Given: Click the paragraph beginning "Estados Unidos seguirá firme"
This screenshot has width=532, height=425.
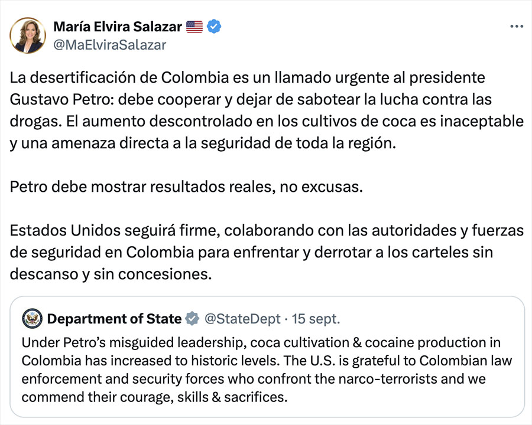Looking at the screenshot, I should point(266,252).
